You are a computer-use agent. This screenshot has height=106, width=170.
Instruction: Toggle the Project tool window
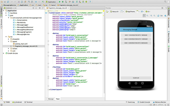1,11
